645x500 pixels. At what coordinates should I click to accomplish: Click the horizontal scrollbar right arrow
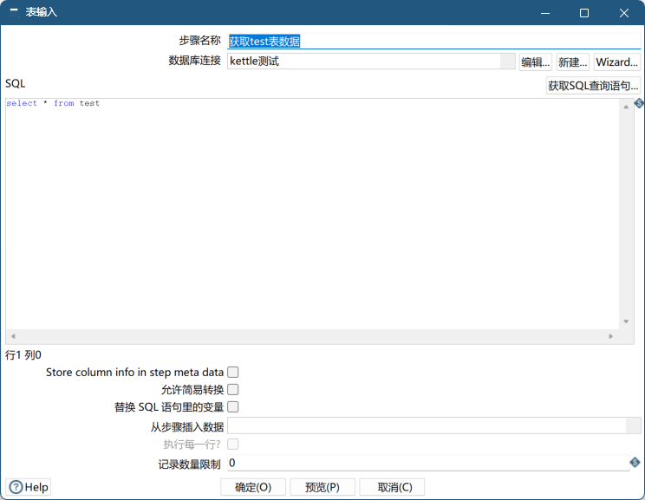pyautogui.click(x=611, y=336)
